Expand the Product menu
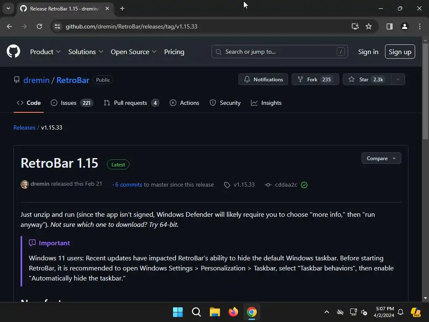The width and height of the screenshot is (429, 322). point(45,52)
